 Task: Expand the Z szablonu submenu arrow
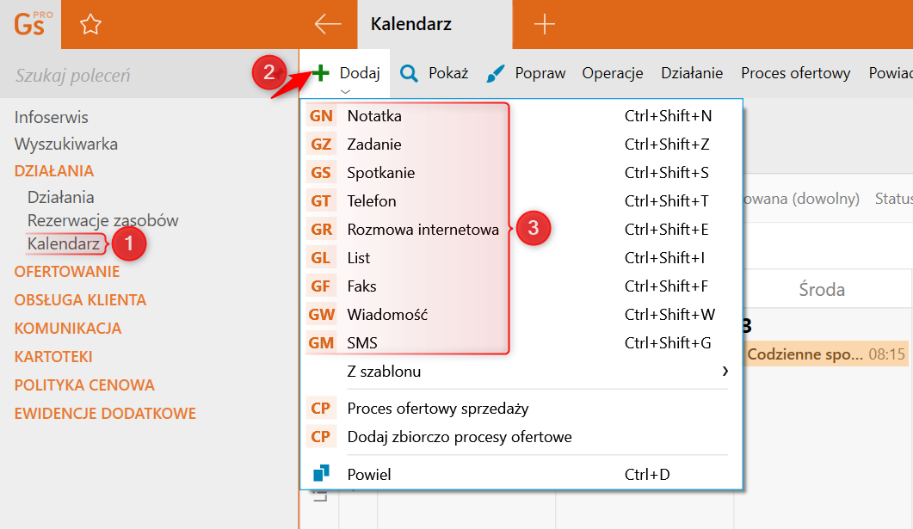pyautogui.click(x=725, y=372)
